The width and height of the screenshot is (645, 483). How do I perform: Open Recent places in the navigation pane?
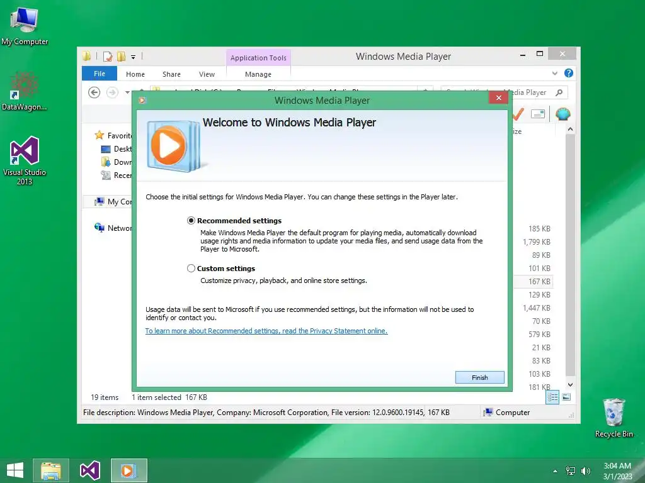(117, 175)
